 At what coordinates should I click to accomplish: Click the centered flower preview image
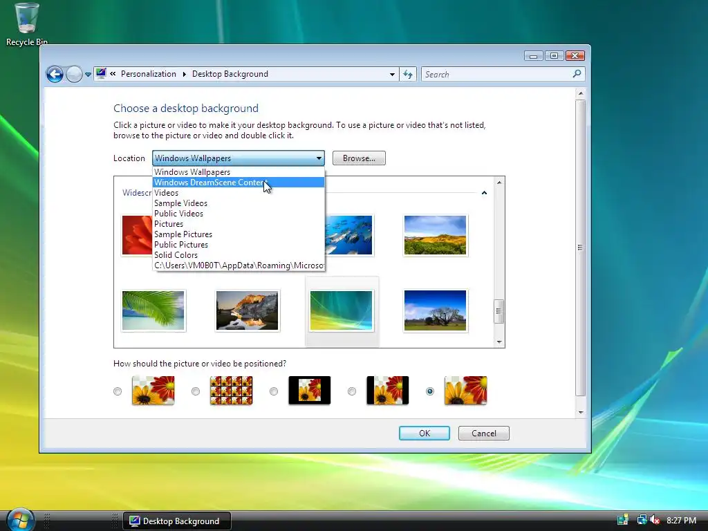(x=309, y=390)
